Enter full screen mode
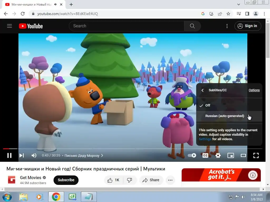The height and width of the screenshot is (202, 270). tap(256, 155)
